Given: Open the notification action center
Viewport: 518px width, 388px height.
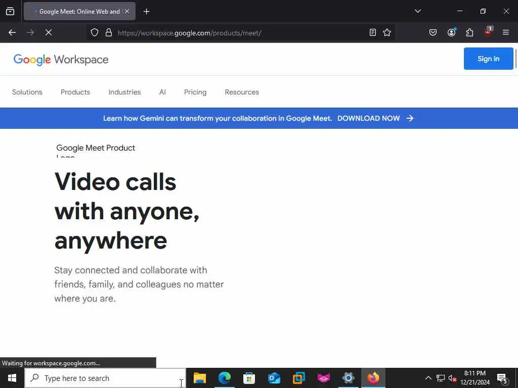Looking at the screenshot, I should pos(502,378).
